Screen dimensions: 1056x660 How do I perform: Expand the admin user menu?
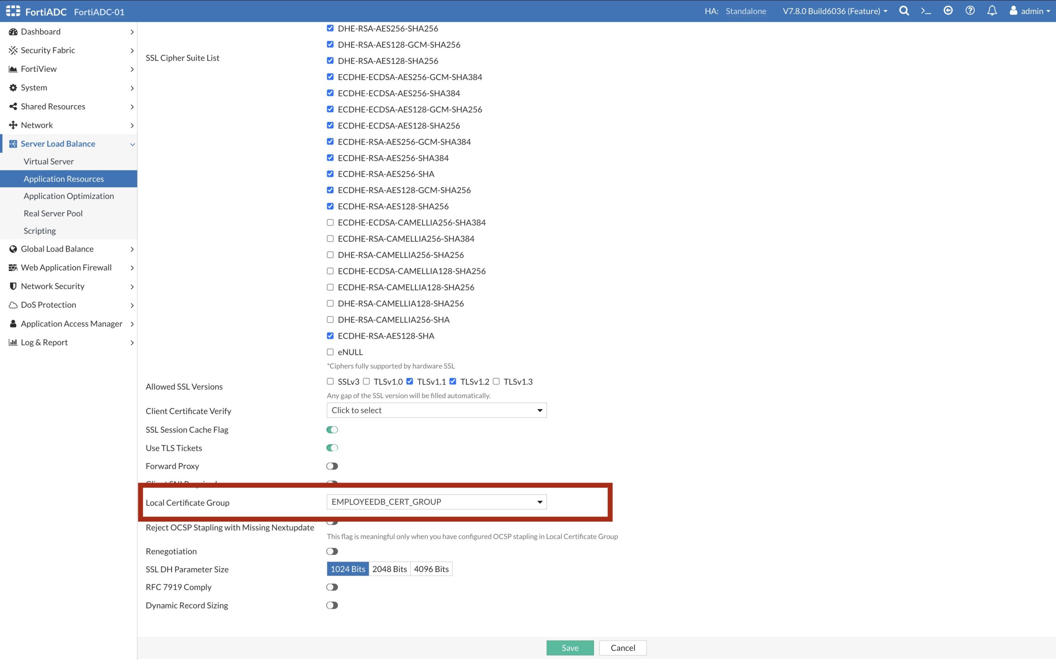[x=1031, y=11]
